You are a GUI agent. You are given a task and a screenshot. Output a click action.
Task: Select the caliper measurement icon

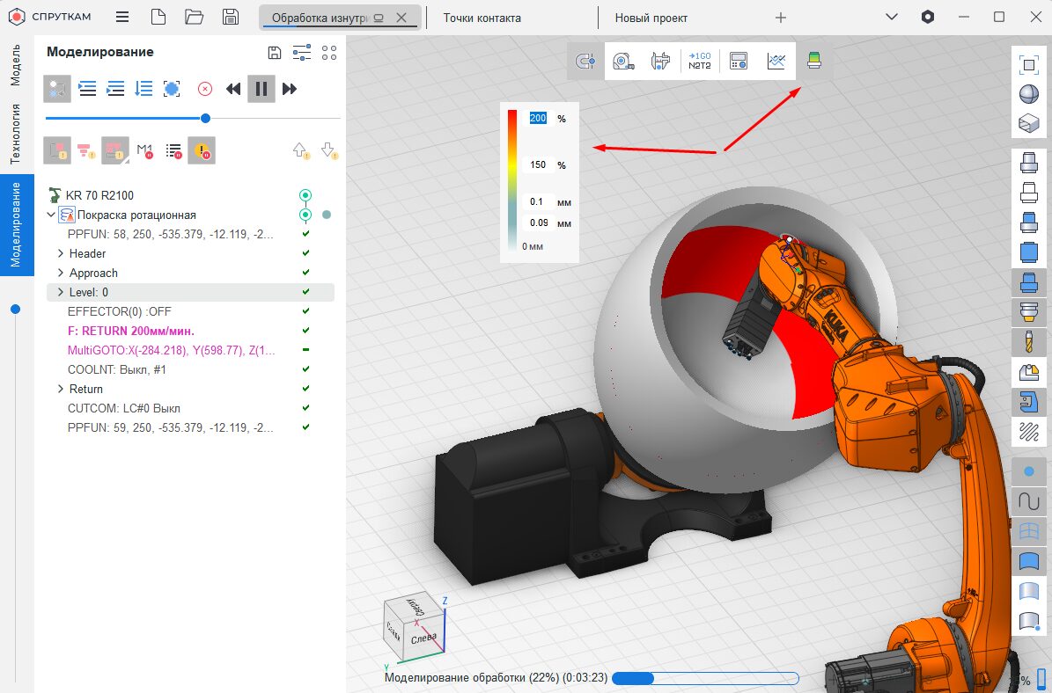click(x=660, y=62)
